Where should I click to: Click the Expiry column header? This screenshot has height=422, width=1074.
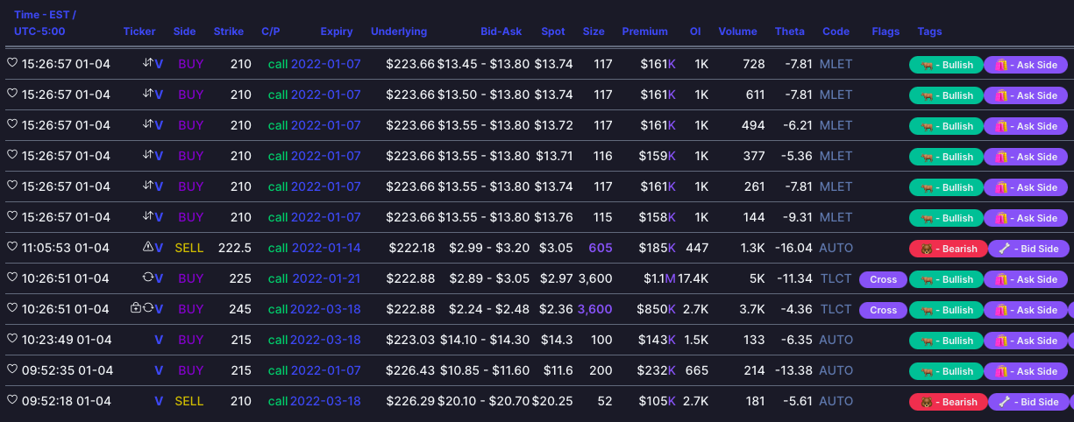(x=337, y=32)
